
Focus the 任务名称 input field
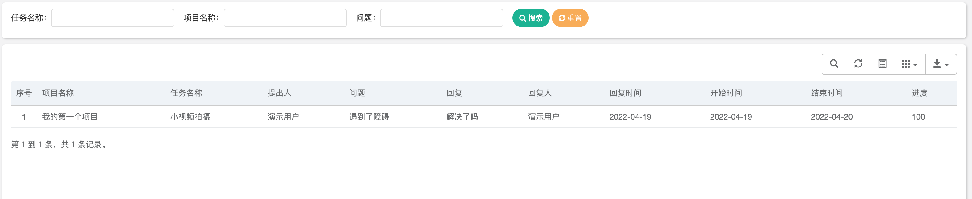(x=112, y=18)
